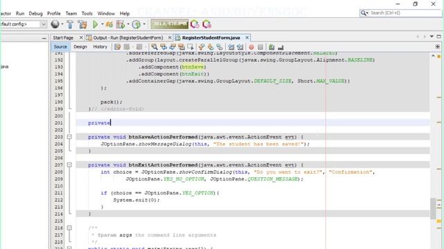Viewport: 444px width, 249px height.
Task: Click the Uncomment icon in editor toolbar
Action: (280, 47)
